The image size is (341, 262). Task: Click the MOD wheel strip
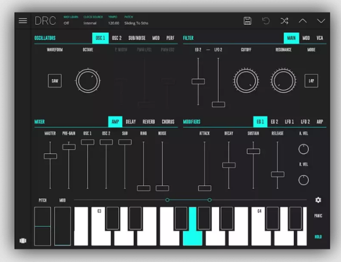[62, 226]
